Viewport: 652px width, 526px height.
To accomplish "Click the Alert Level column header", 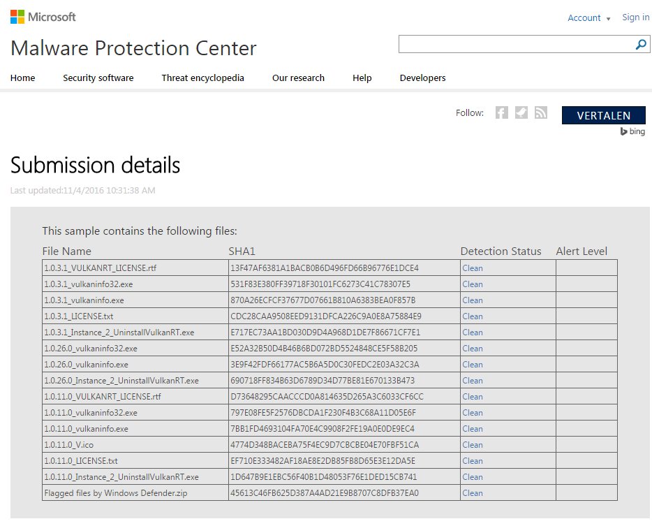I will coord(581,251).
